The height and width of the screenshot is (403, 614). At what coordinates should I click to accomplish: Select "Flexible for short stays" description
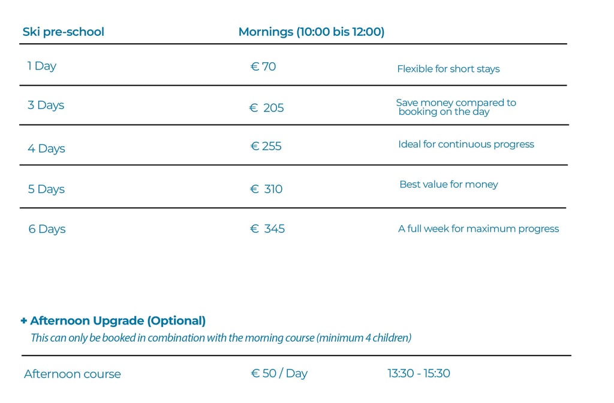click(448, 69)
